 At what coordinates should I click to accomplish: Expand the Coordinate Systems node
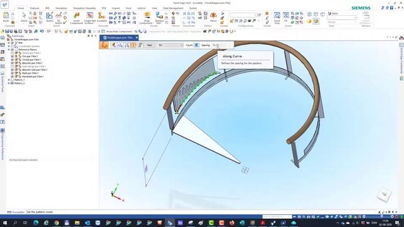tap(9, 46)
